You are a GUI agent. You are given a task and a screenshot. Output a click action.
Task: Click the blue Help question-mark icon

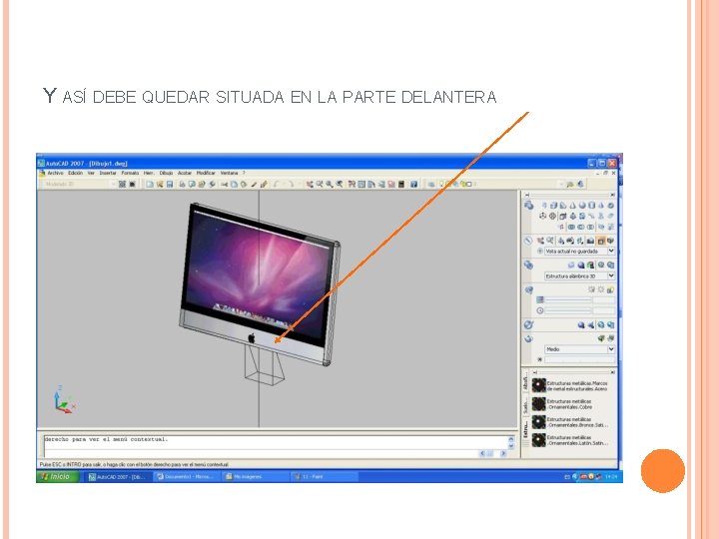click(x=413, y=185)
